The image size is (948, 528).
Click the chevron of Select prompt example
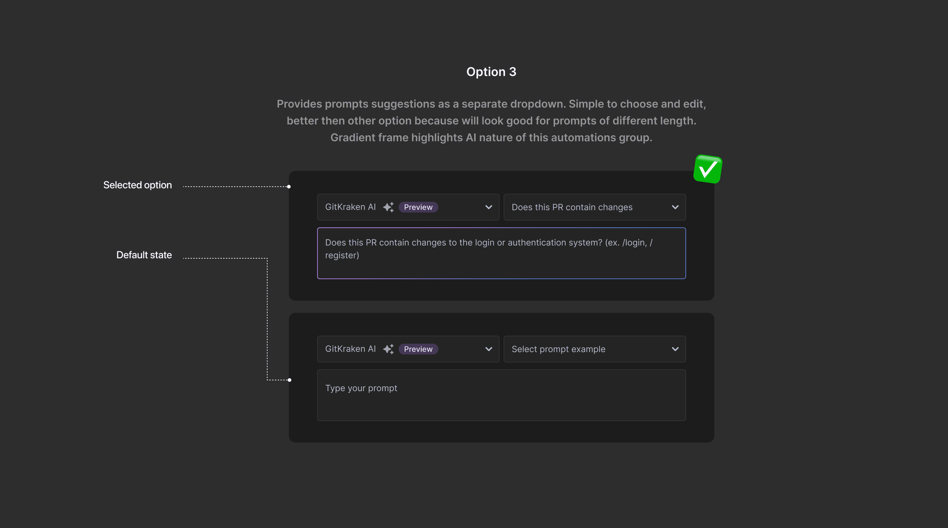point(675,349)
